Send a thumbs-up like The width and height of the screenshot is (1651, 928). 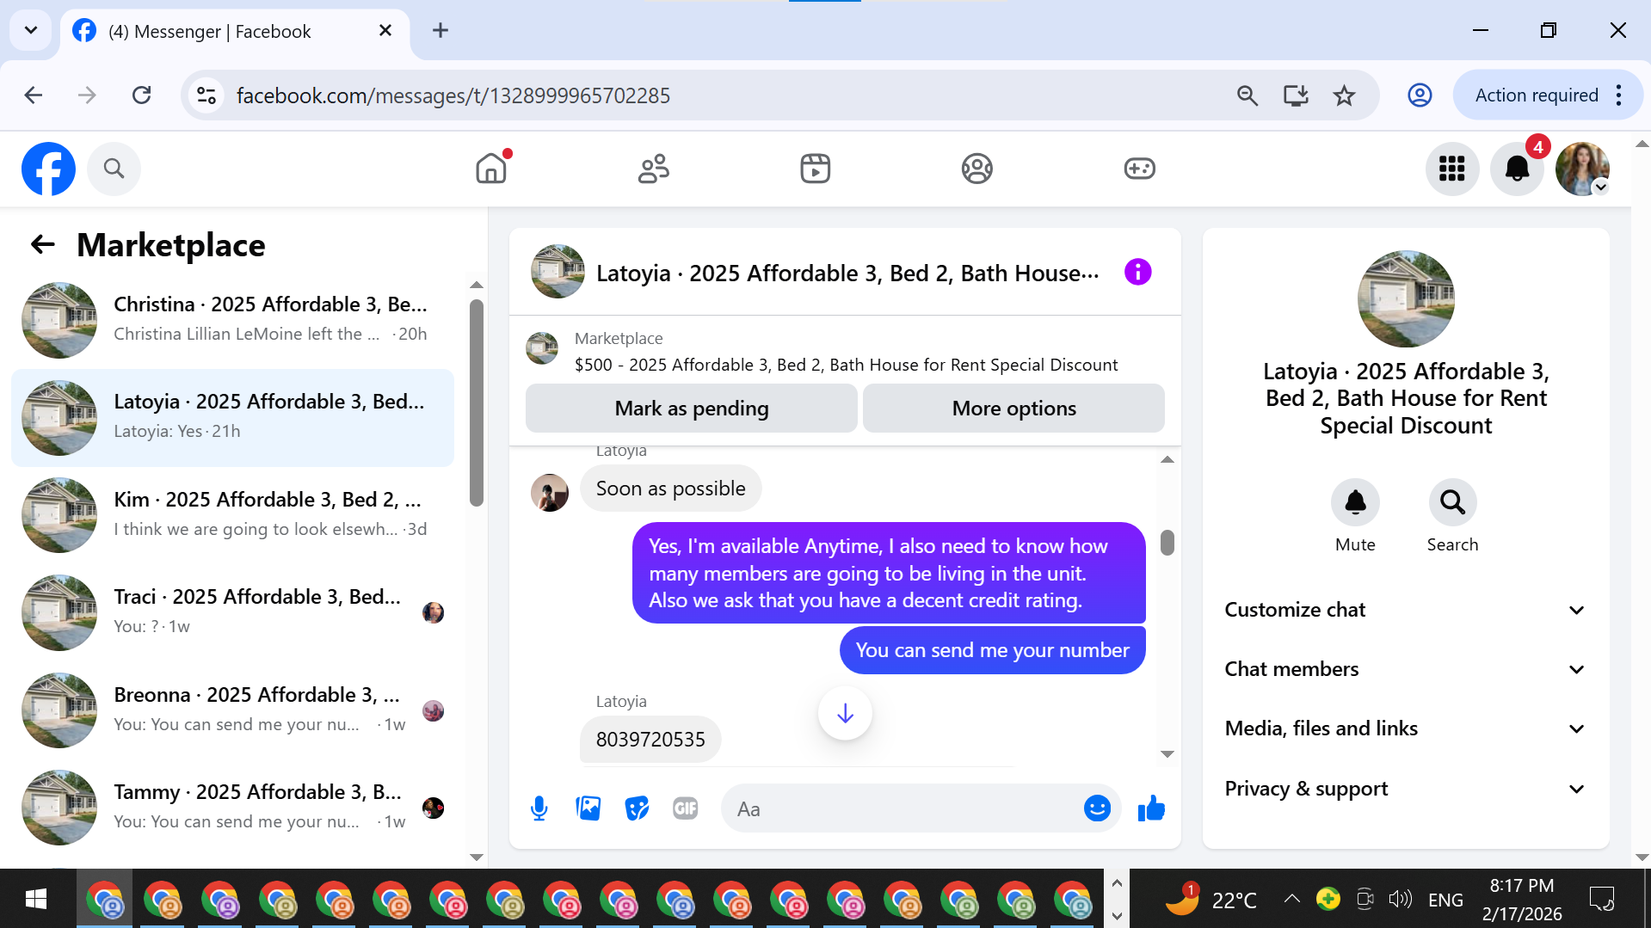pos(1151,808)
